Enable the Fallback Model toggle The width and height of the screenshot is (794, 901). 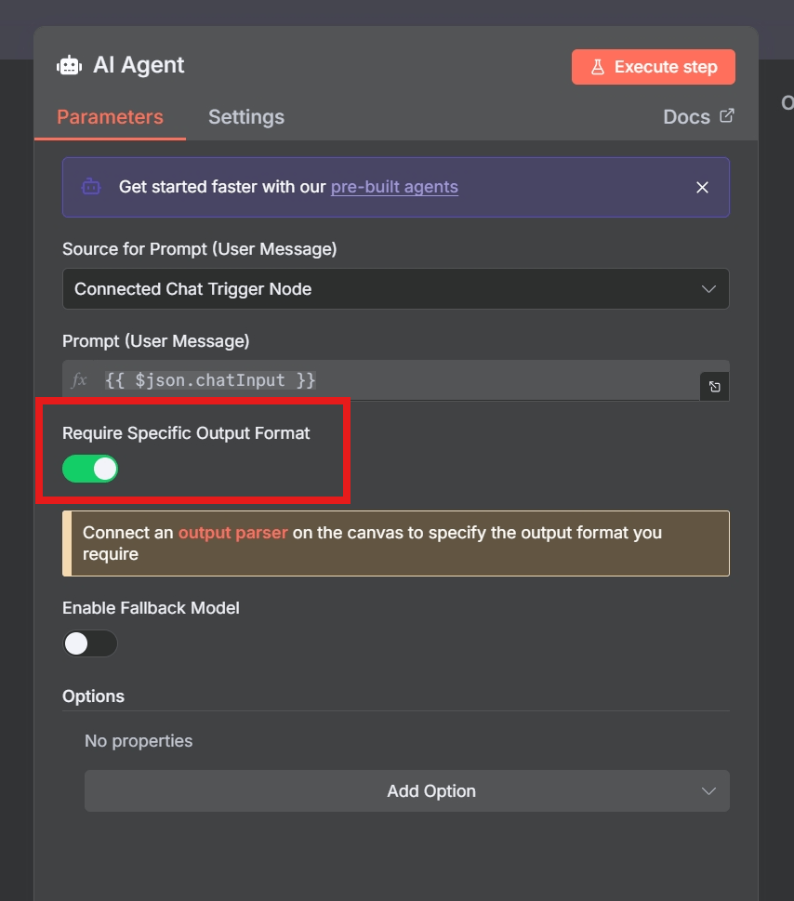click(x=90, y=643)
